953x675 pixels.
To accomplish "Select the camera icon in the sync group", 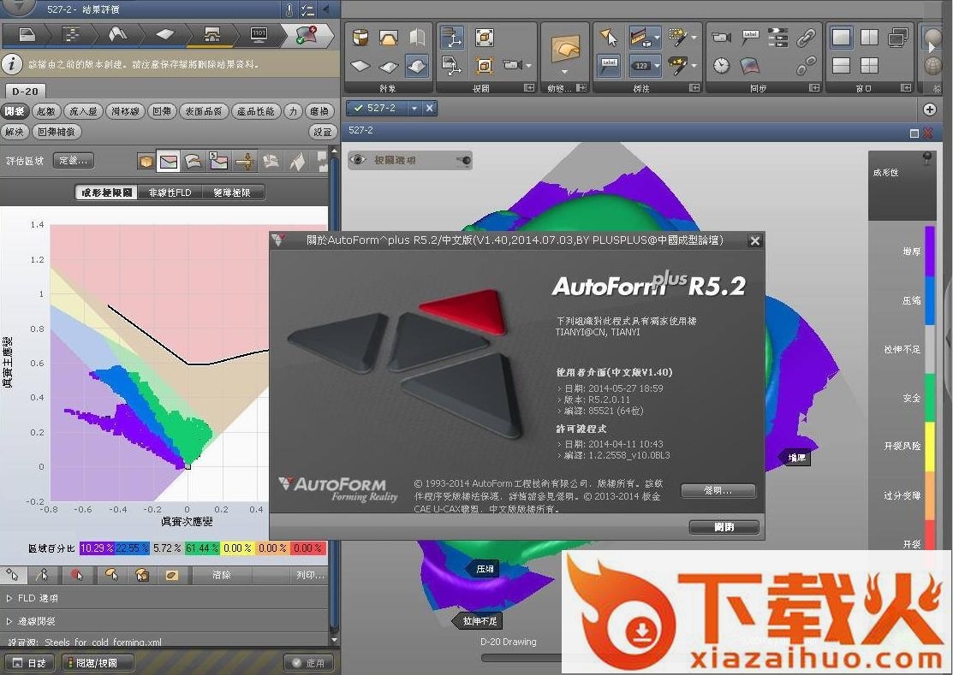I will click(721, 38).
